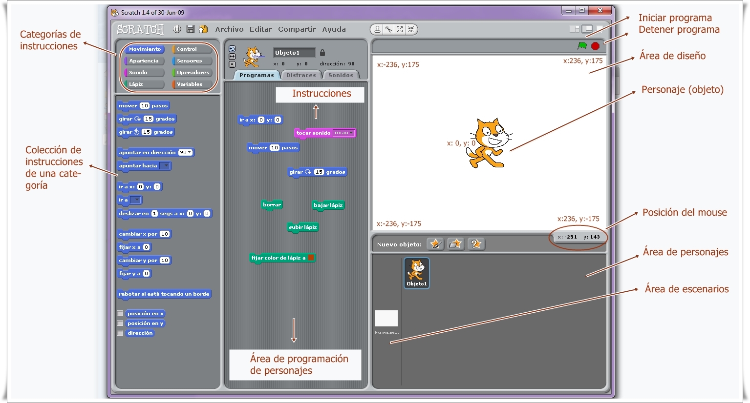This screenshot has width=750, height=403.
Task: Select the shrink sprite tool
Action: point(411,29)
